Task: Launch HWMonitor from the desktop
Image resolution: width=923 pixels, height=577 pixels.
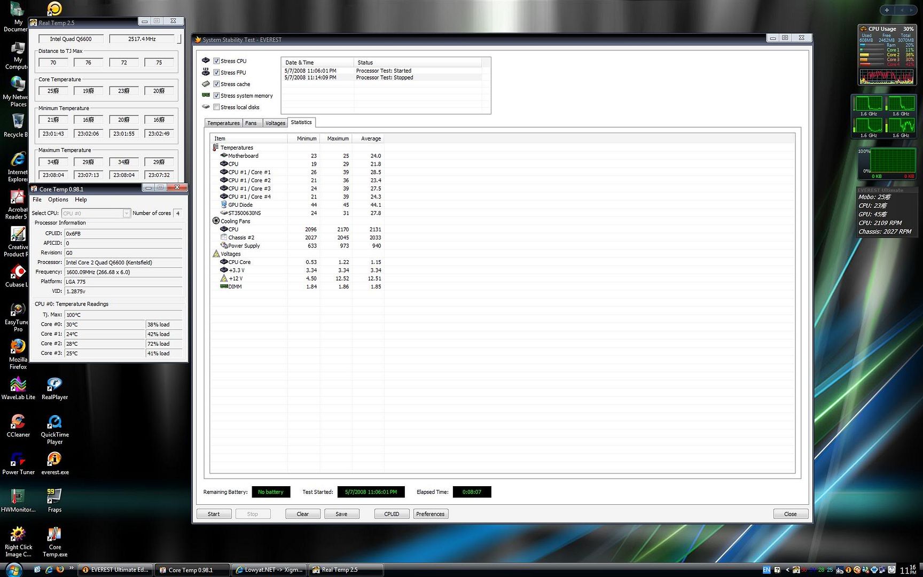Action: coord(18,497)
